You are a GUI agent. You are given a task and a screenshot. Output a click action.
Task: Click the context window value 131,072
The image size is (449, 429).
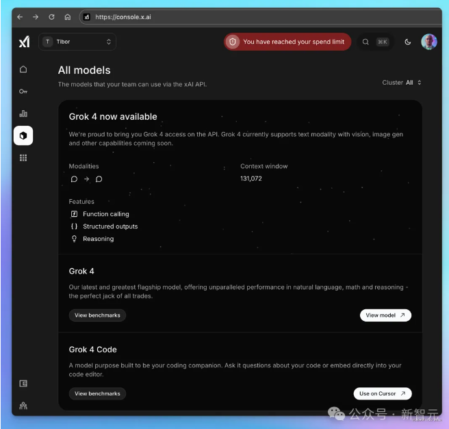[x=251, y=179]
